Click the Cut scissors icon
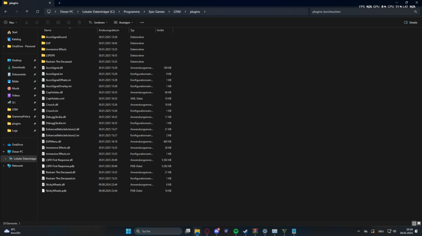Screen dimensions: 422x236 click(x=26, y=23)
